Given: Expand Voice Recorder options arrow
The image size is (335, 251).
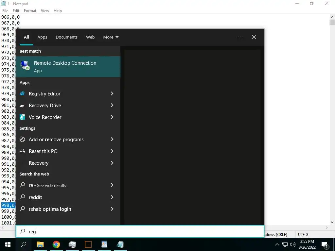Looking at the screenshot, I should [x=112, y=117].
